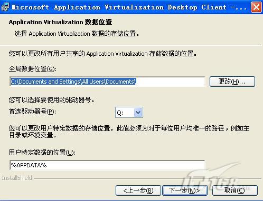Cancel setup with 取消(C) button
Viewport: 263px width, 201px height.
tap(235, 190)
